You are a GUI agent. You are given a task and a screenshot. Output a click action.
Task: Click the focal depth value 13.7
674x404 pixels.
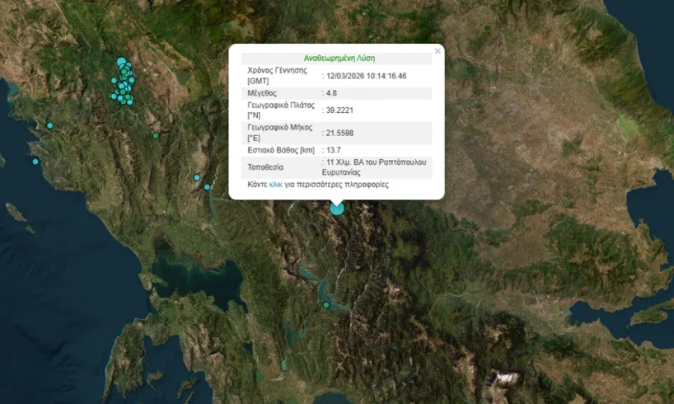pyautogui.click(x=334, y=150)
